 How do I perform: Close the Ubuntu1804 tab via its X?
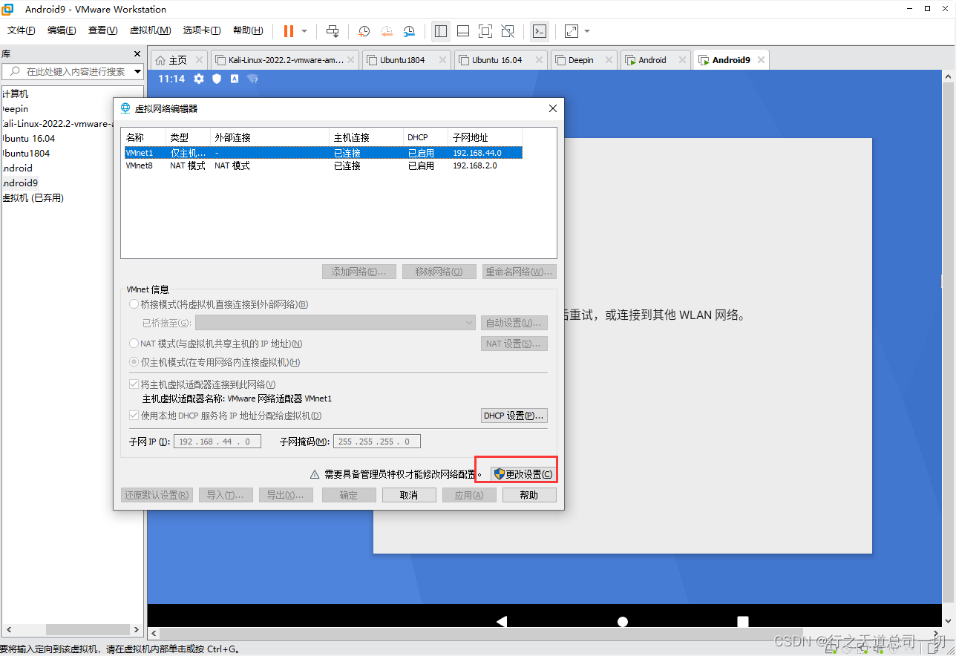(x=443, y=60)
